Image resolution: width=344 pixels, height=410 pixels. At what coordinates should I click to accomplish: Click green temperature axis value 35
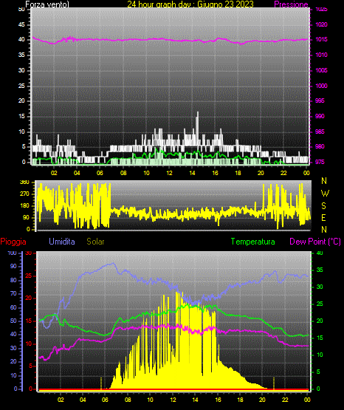(320, 270)
